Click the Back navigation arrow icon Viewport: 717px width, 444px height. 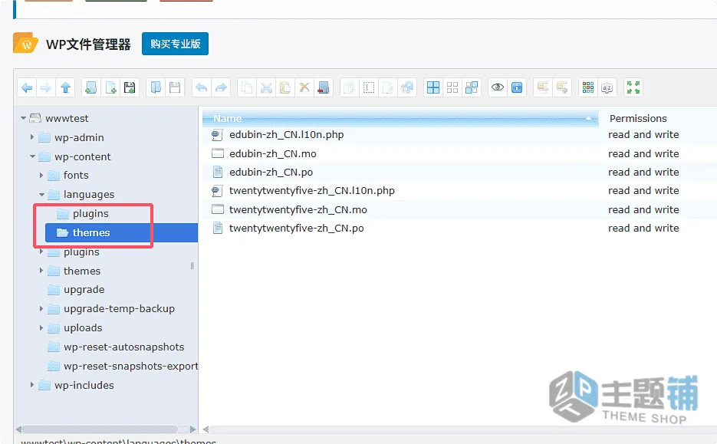pyautogui.click(x=27, y=87)
